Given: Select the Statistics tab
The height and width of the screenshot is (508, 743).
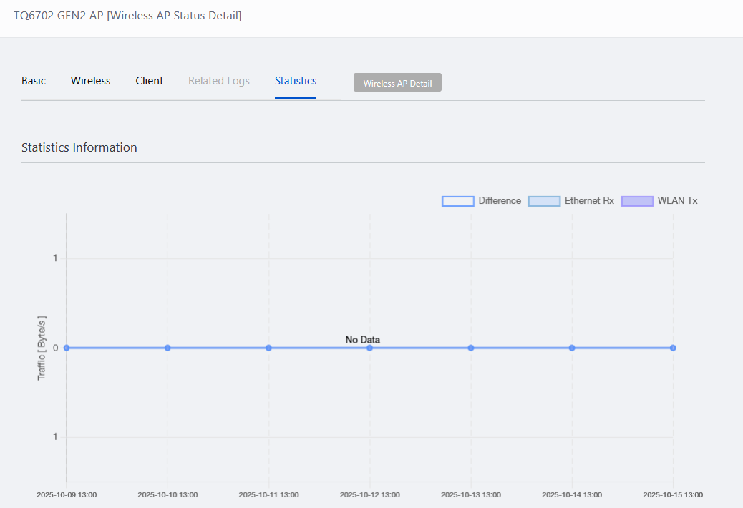Looking at the screenshot, I should [x=296, y=81].
